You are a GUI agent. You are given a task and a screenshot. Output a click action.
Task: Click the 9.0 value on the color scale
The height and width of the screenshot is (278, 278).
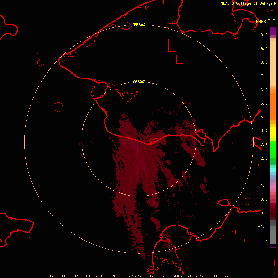coord(264,48)
